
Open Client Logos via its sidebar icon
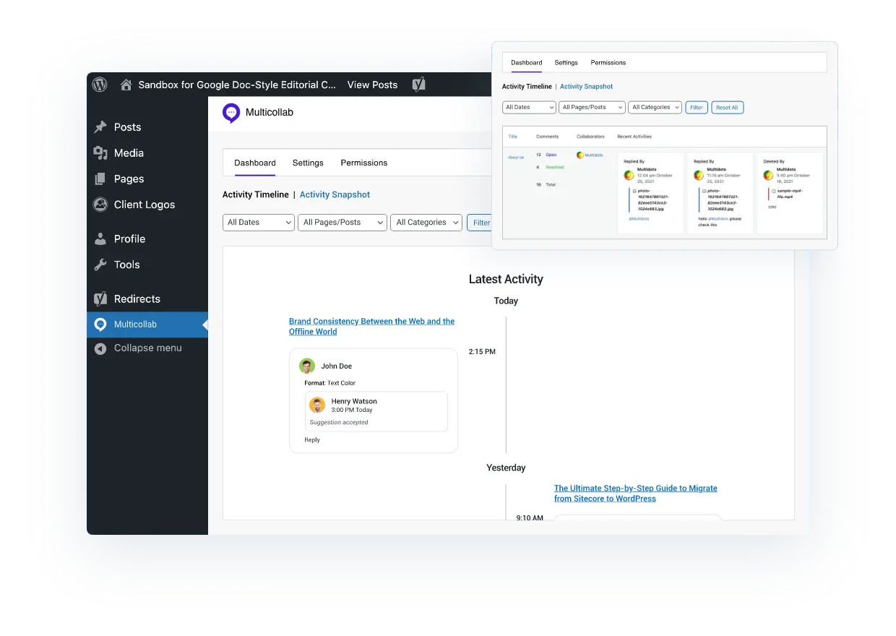click(x=100, y=205)
